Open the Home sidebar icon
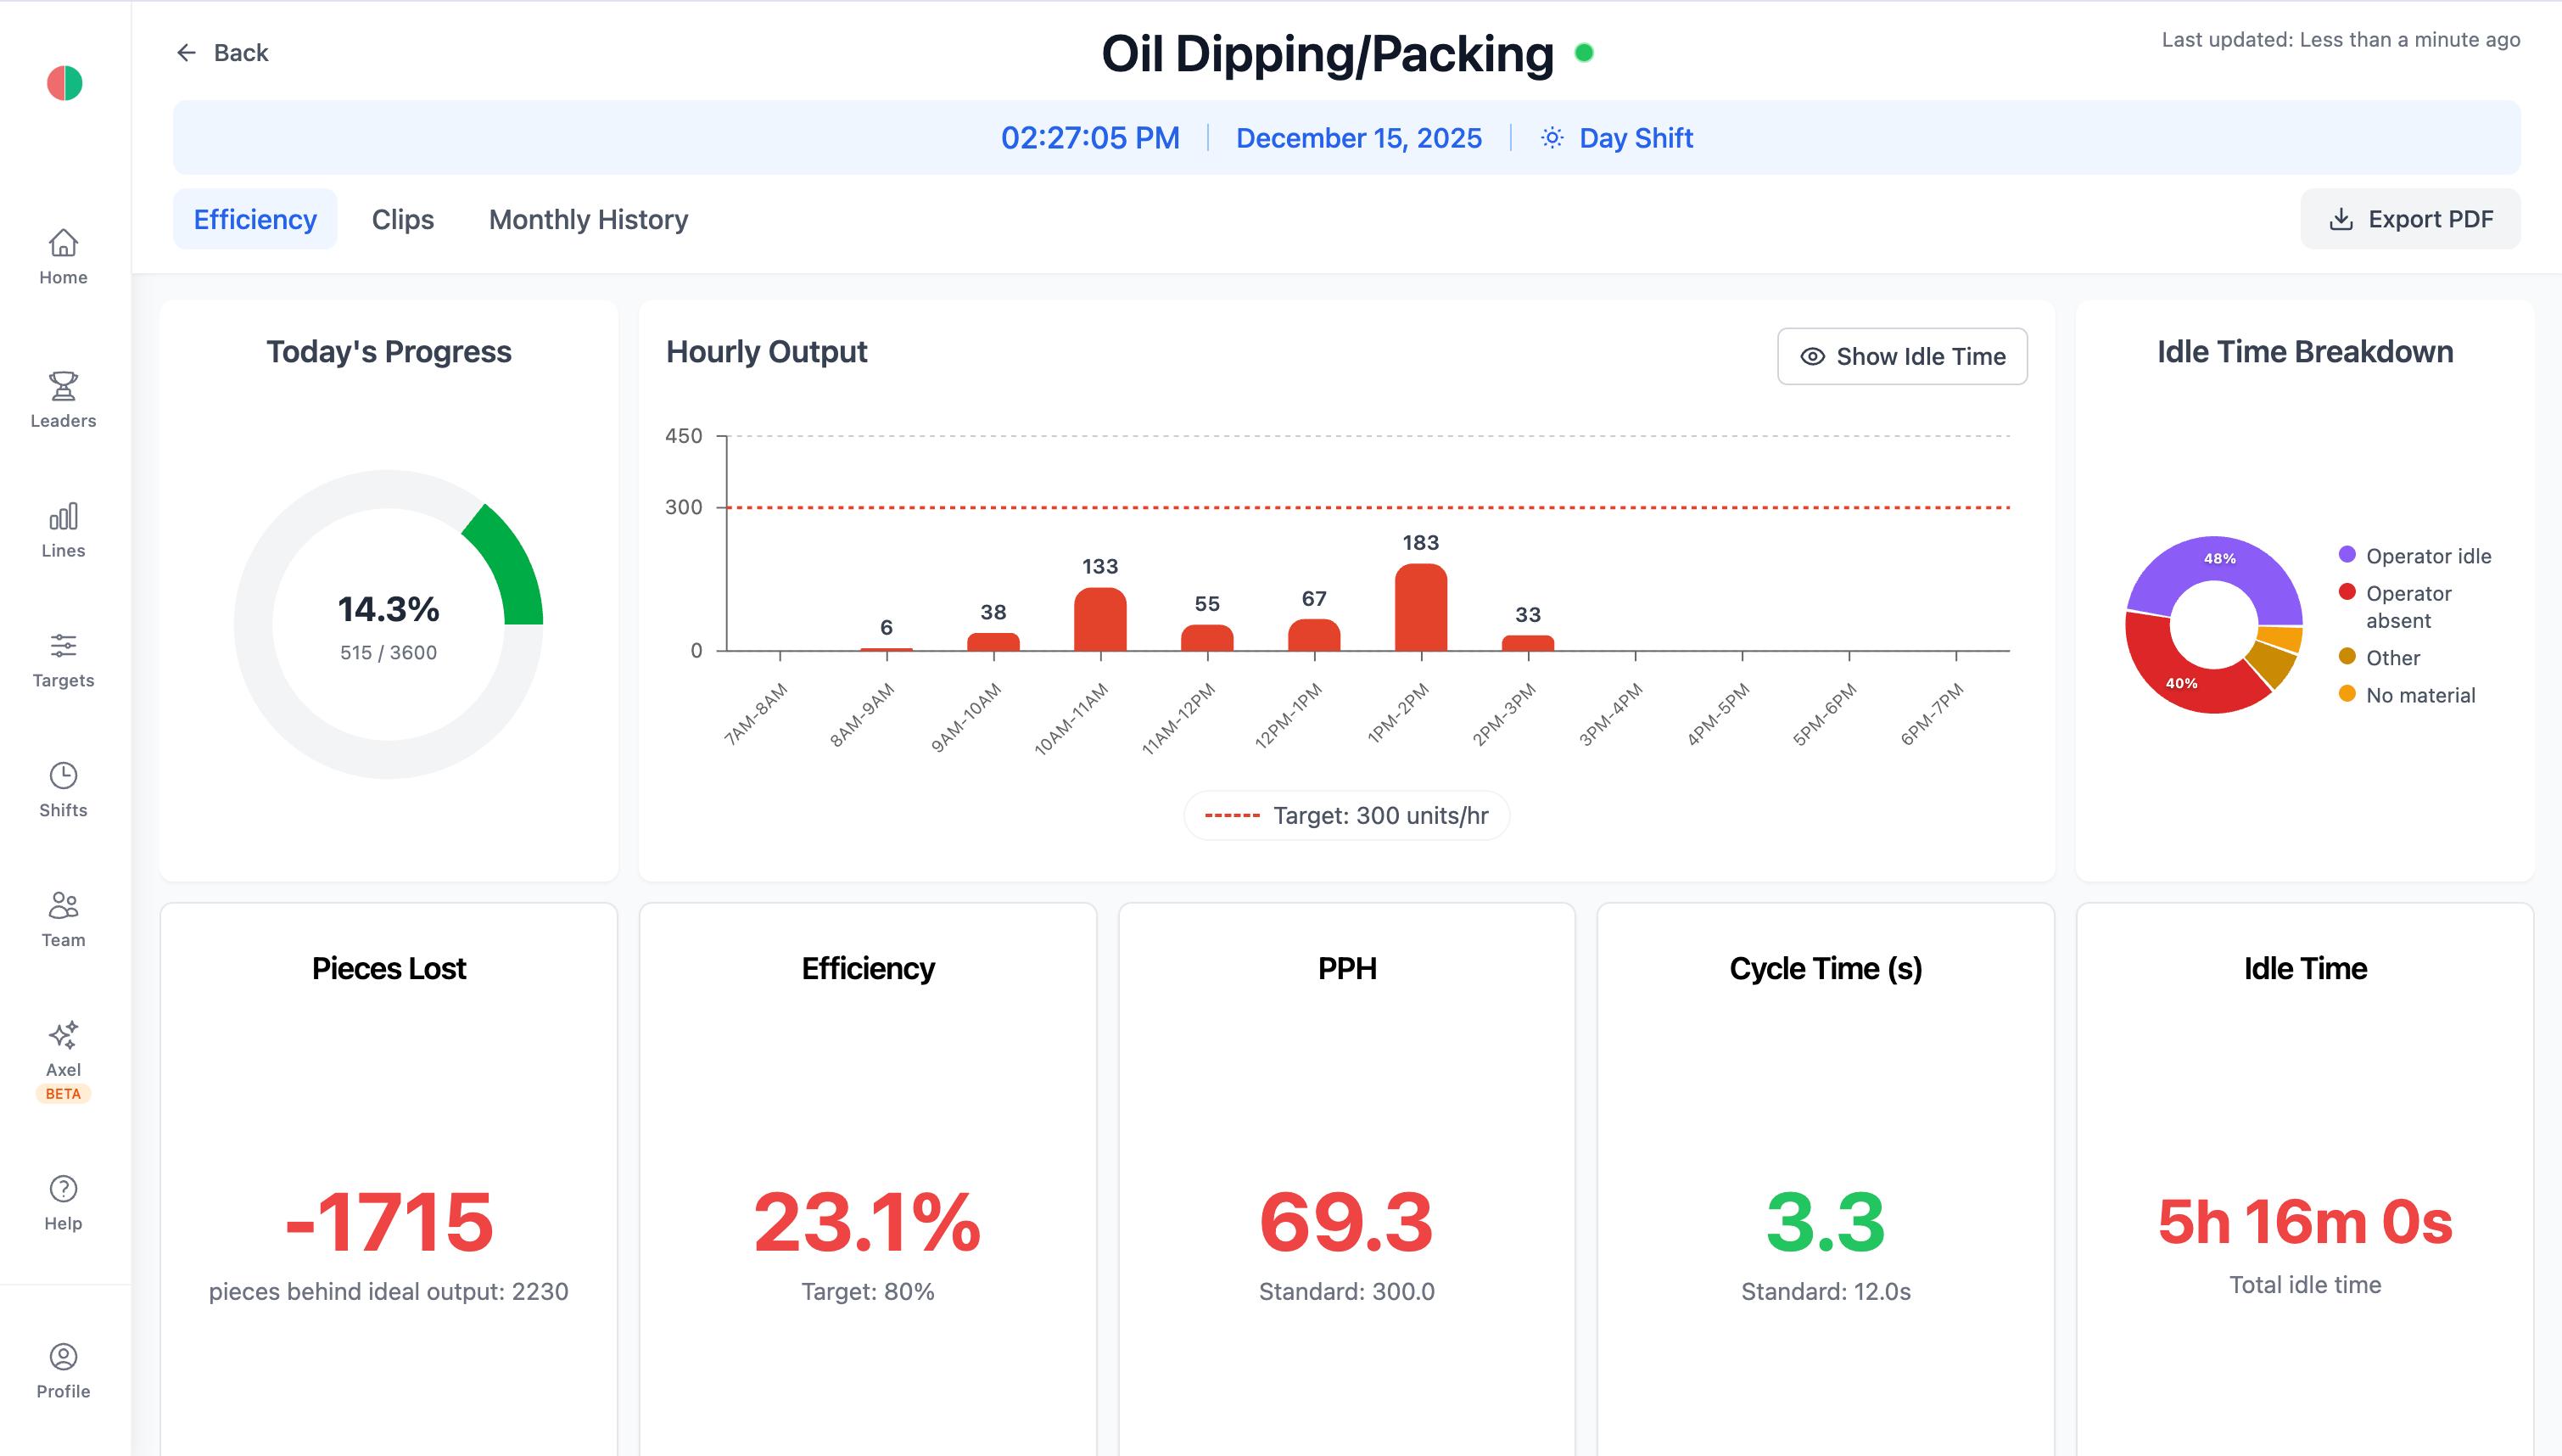 (63, 243)
